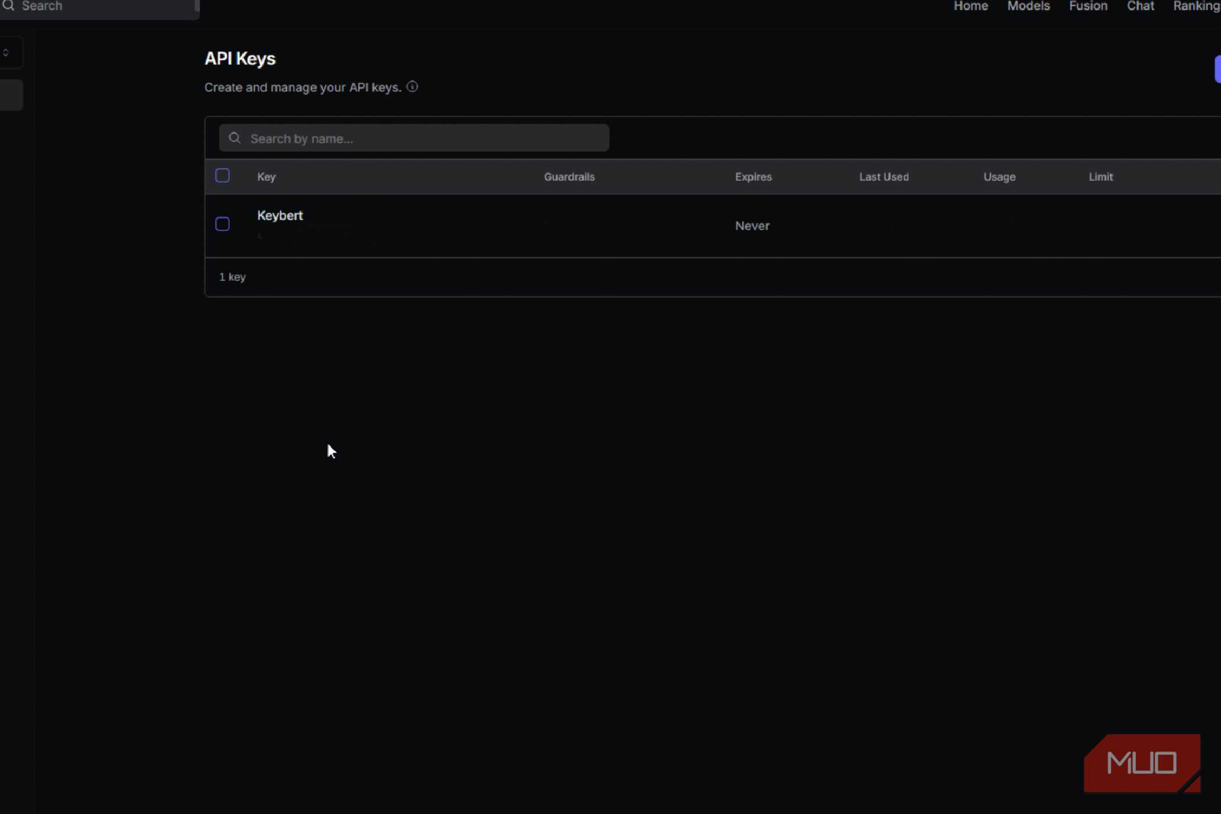
Task: Click the magnifier icon in name search
Action: [234, 138]
